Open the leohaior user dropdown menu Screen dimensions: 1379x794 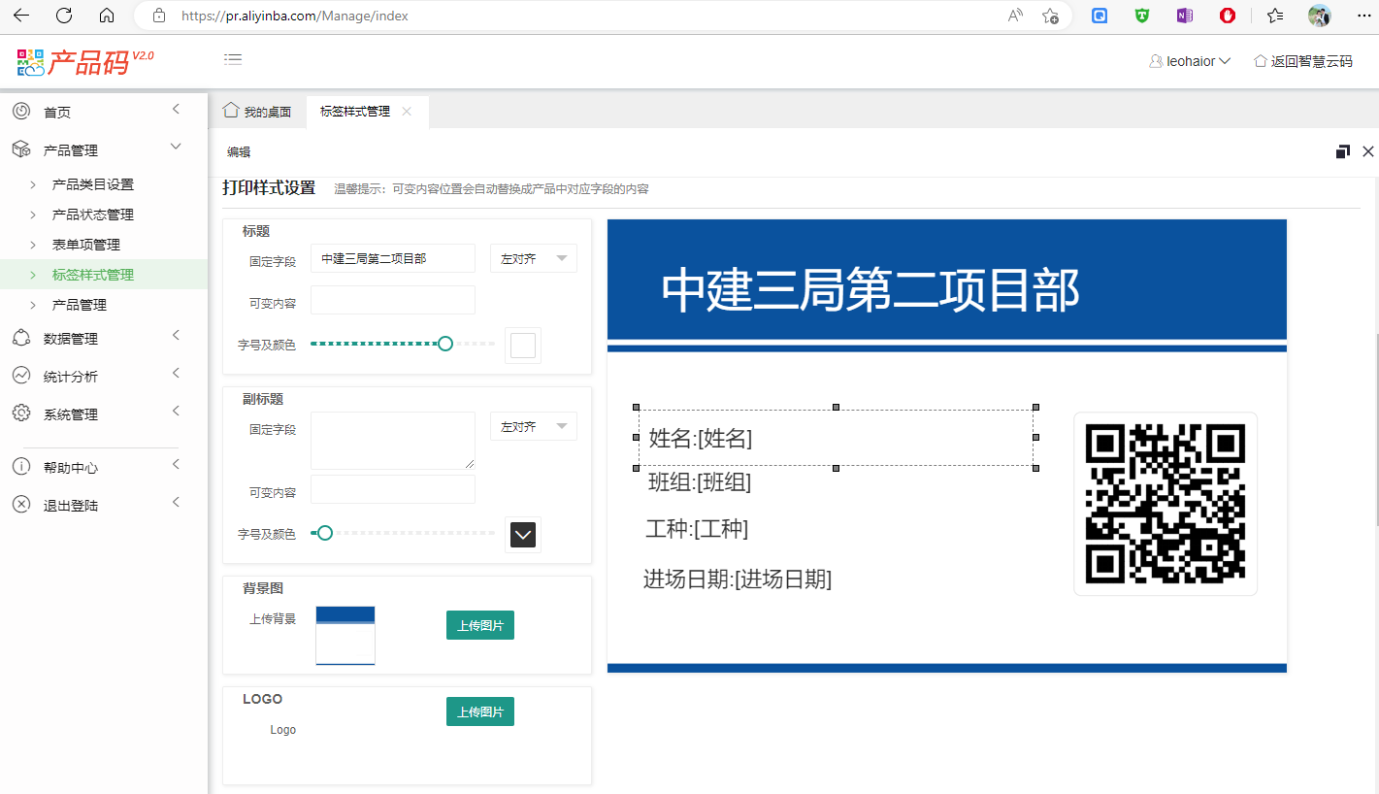point(1191,61)
